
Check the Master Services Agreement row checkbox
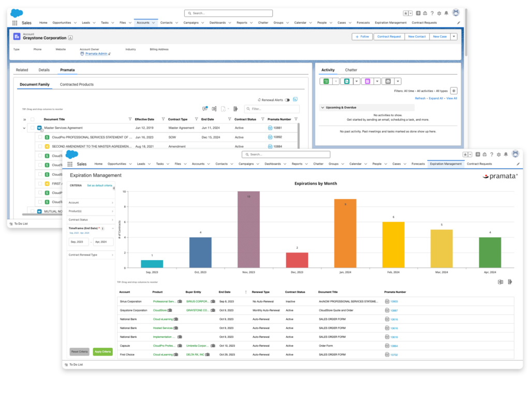[x=33, y=128]
